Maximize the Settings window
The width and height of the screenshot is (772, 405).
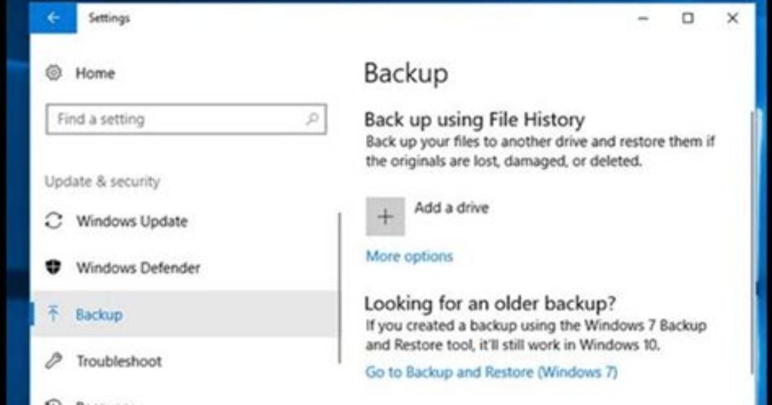688,18
